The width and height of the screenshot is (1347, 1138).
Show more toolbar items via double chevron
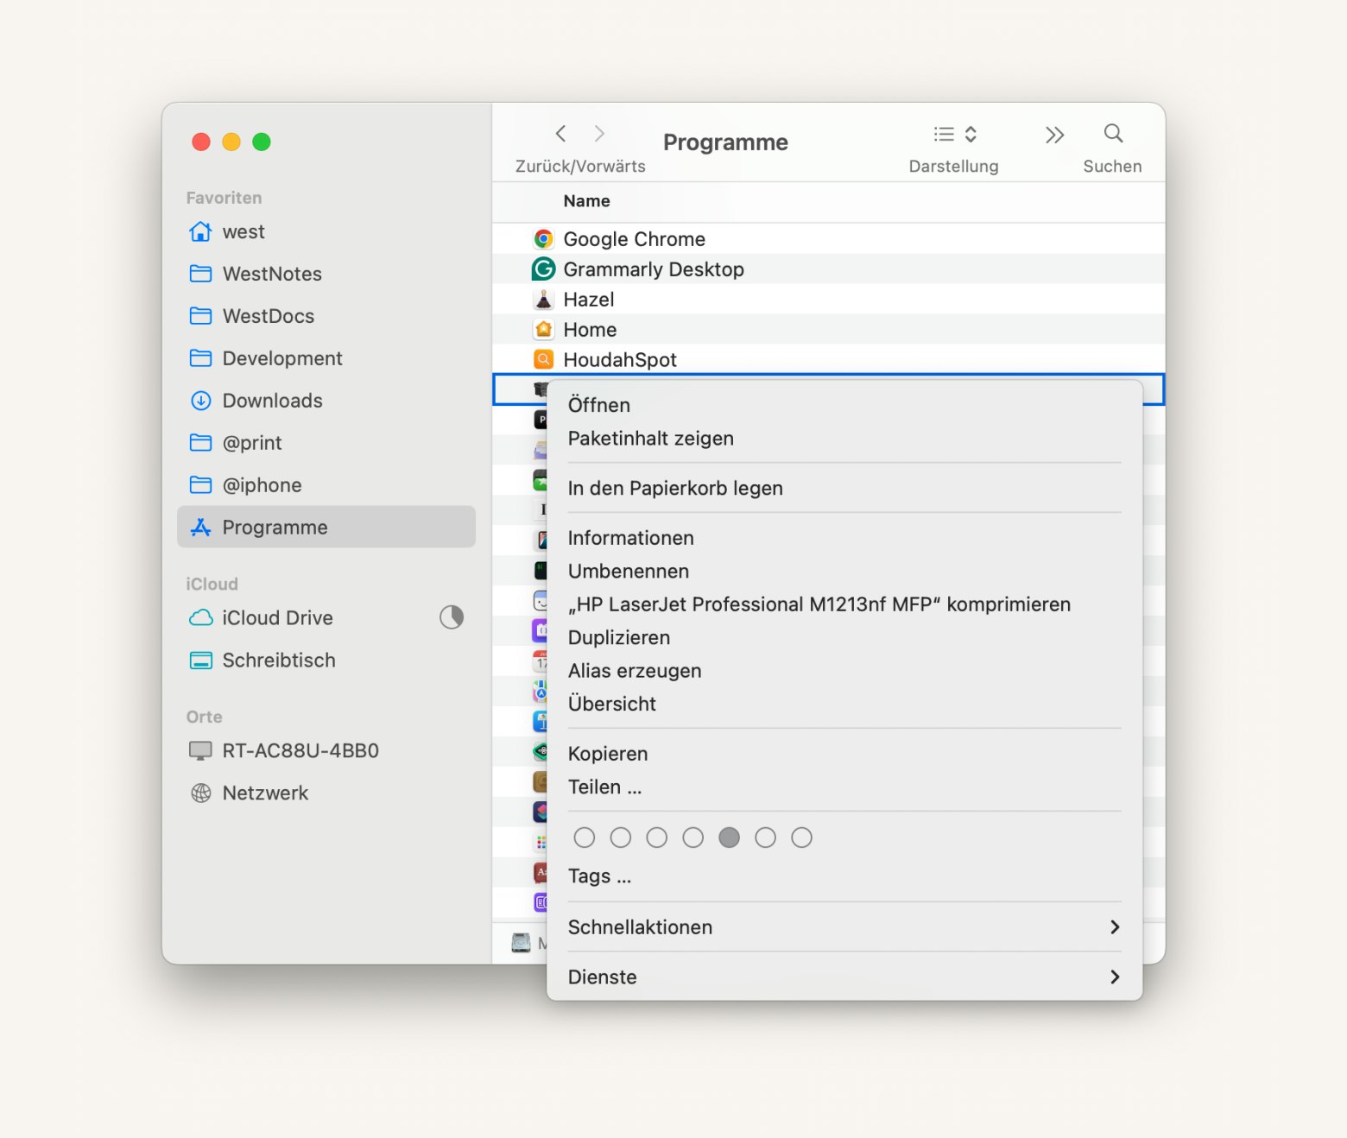click(x=1054, y=135)
